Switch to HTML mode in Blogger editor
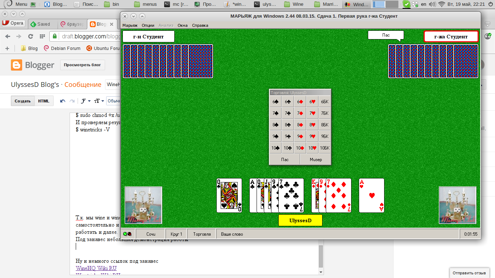 44,101
